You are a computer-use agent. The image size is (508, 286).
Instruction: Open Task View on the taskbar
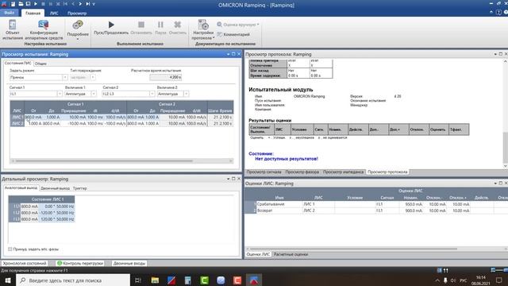point(138,280)
